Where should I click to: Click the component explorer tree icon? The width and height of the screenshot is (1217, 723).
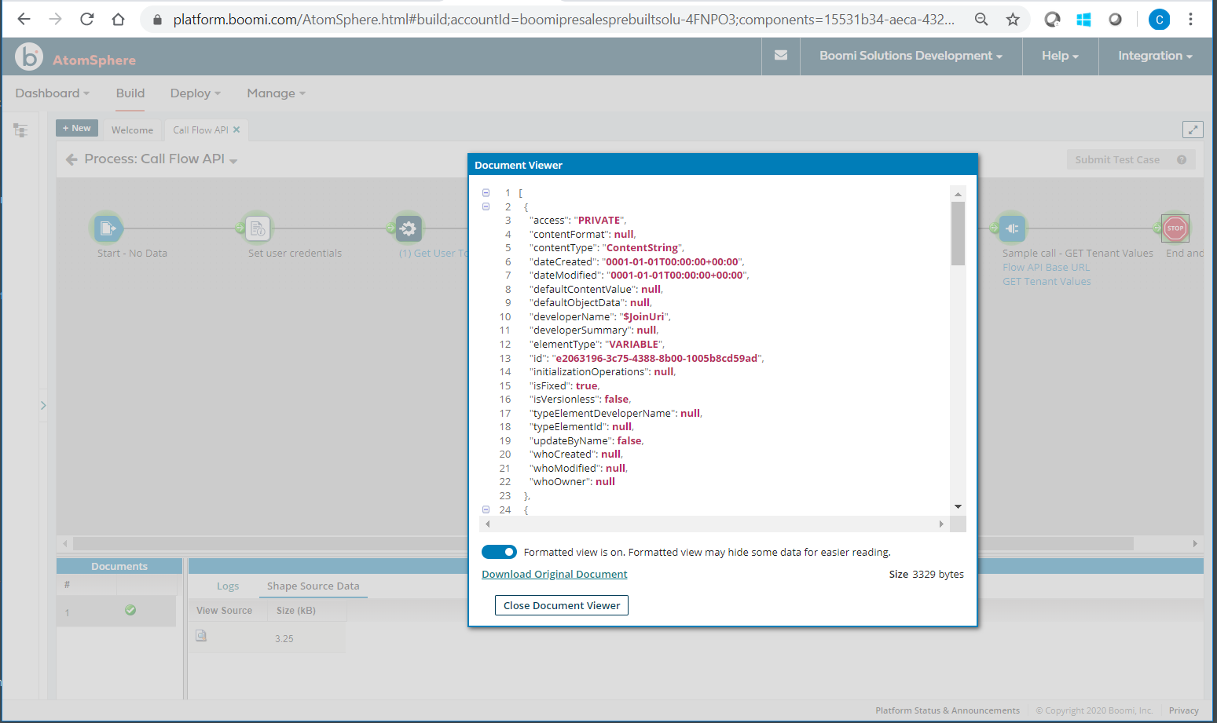tap(20, 130)
